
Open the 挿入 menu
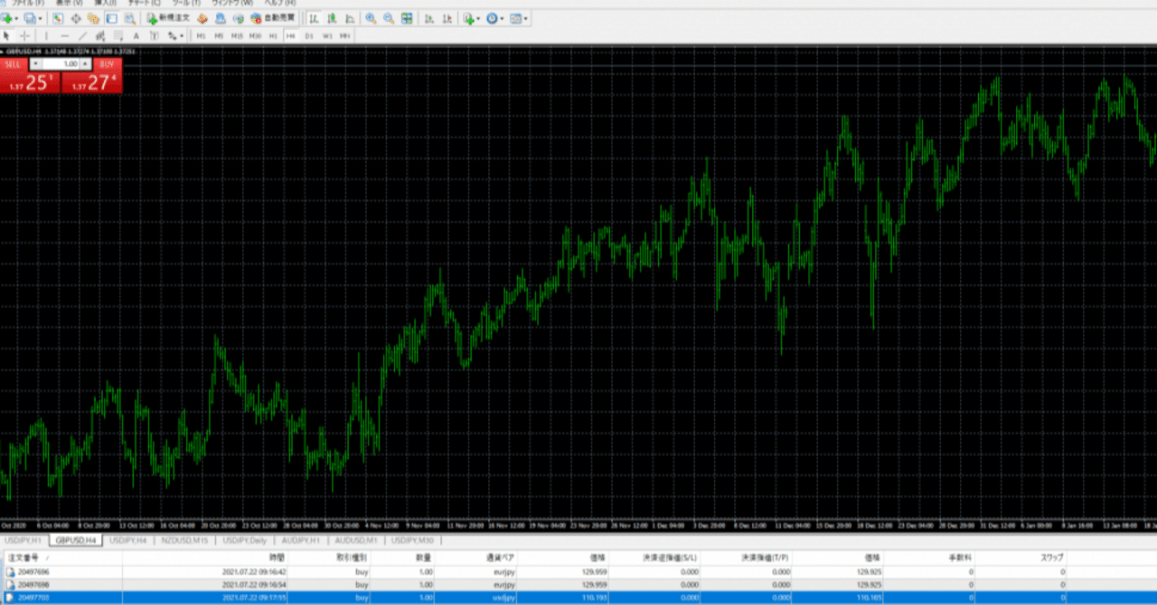pos(107,4)
